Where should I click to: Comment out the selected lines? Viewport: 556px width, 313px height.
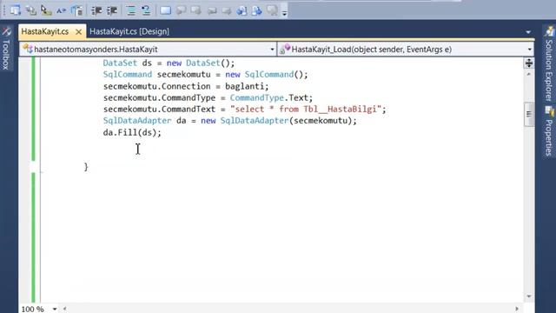(131, 10)
